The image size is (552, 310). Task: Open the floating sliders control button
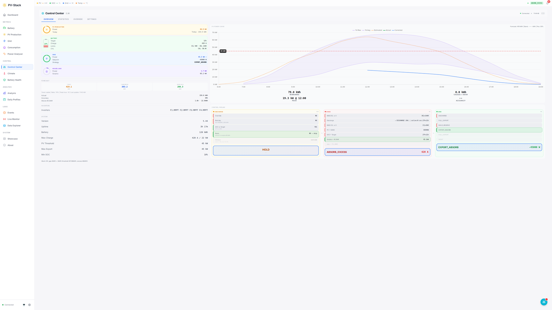pyautogui.click(x=544, y=302)
